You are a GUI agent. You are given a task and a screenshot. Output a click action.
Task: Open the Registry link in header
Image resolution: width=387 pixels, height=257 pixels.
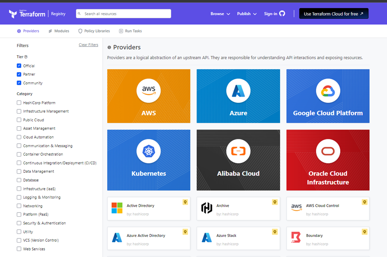[58, 14]
